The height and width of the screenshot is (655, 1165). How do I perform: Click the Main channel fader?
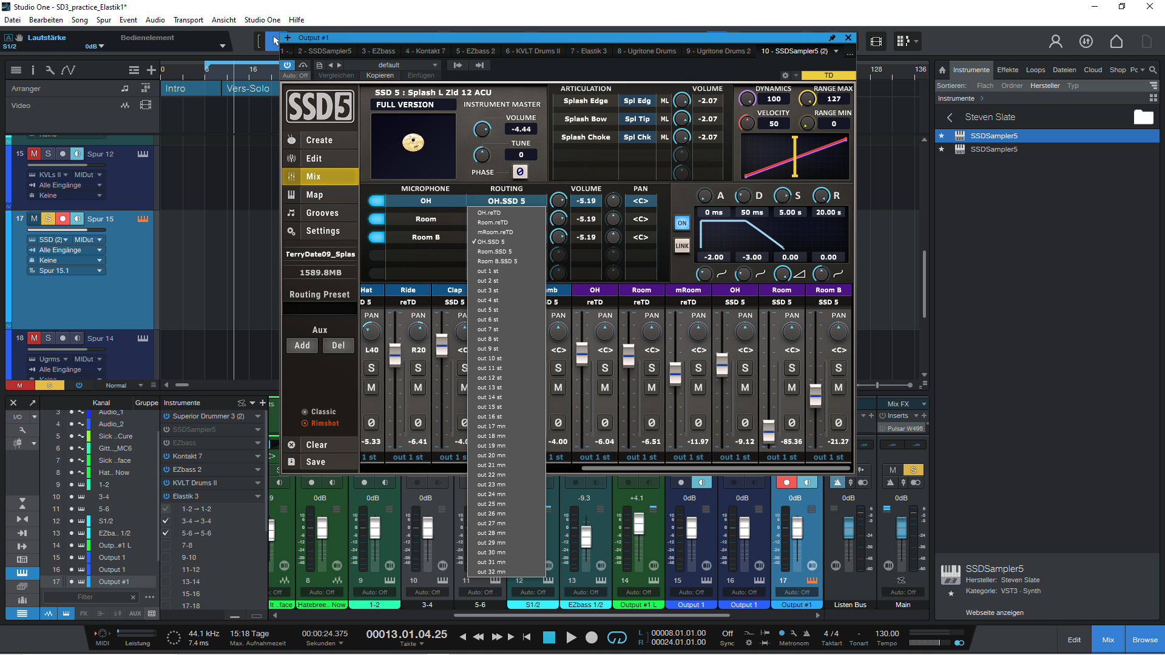pos(901,528)
